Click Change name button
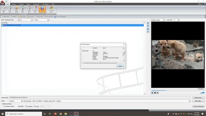The width and height of the screenshot is (206, 116). (198, 98)
